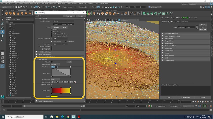Create a polygon cube from the shelf
The height and width of the screenshot is (119, 213).
pos(10,13)
